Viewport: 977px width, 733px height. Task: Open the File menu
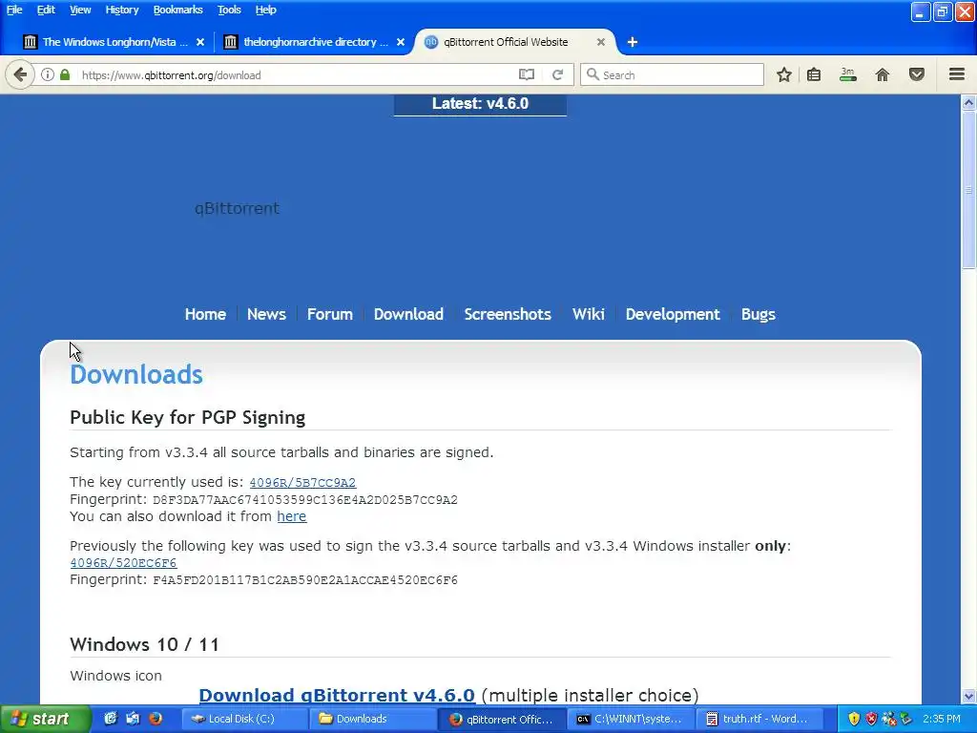[14, 10]
